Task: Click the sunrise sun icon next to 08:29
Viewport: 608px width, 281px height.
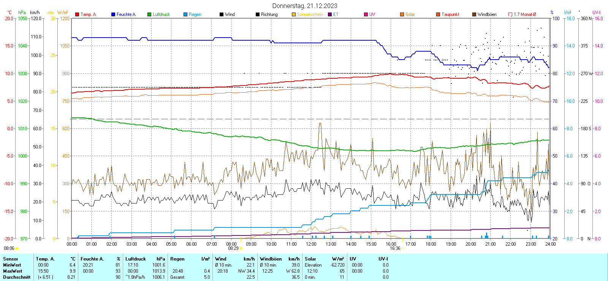Action: 241,248
